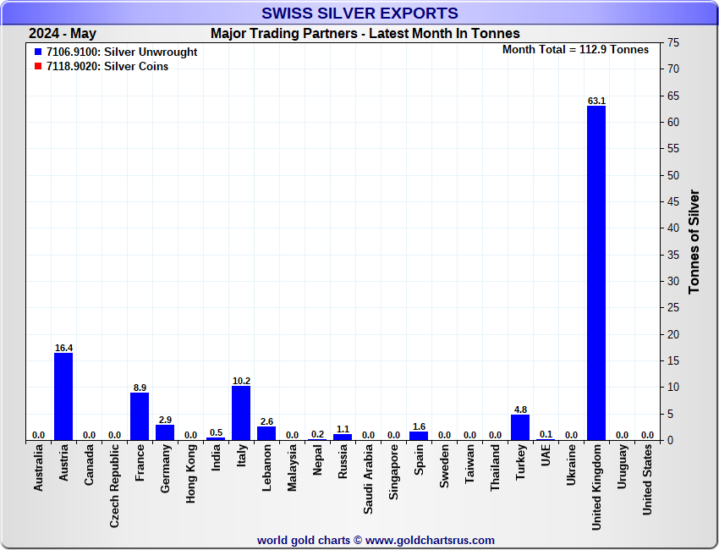
Task: Click the red Silver Coins legend swatch
Action: point(38,67)
